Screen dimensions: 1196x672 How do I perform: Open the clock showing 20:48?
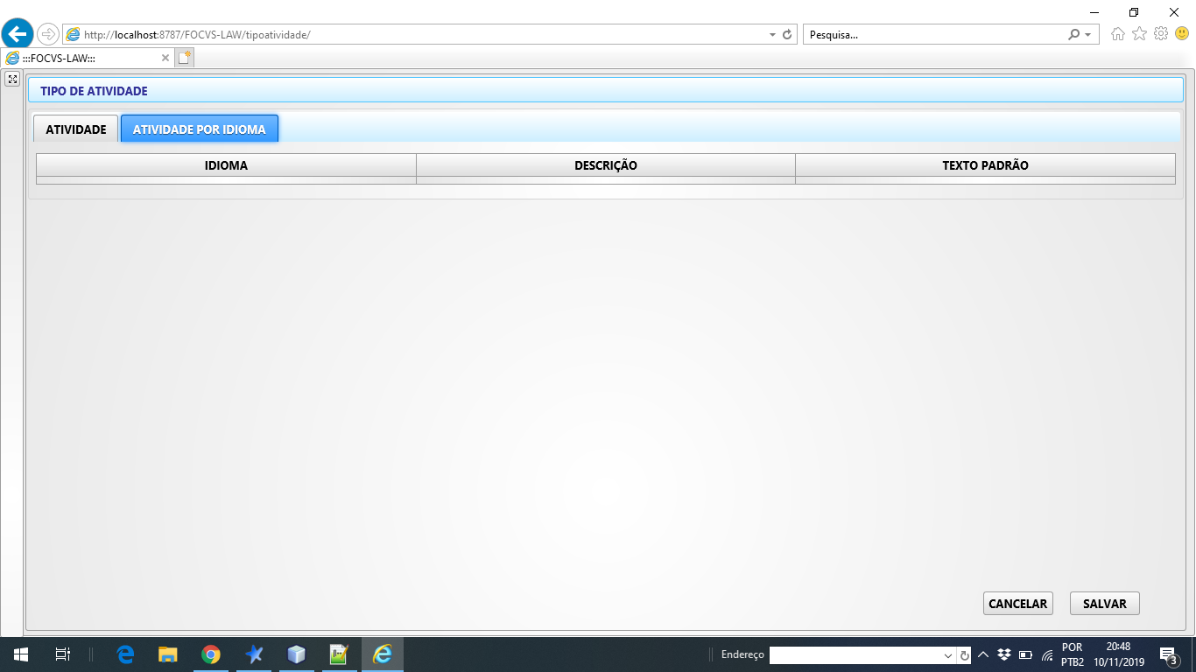[x=1118, y=654]
